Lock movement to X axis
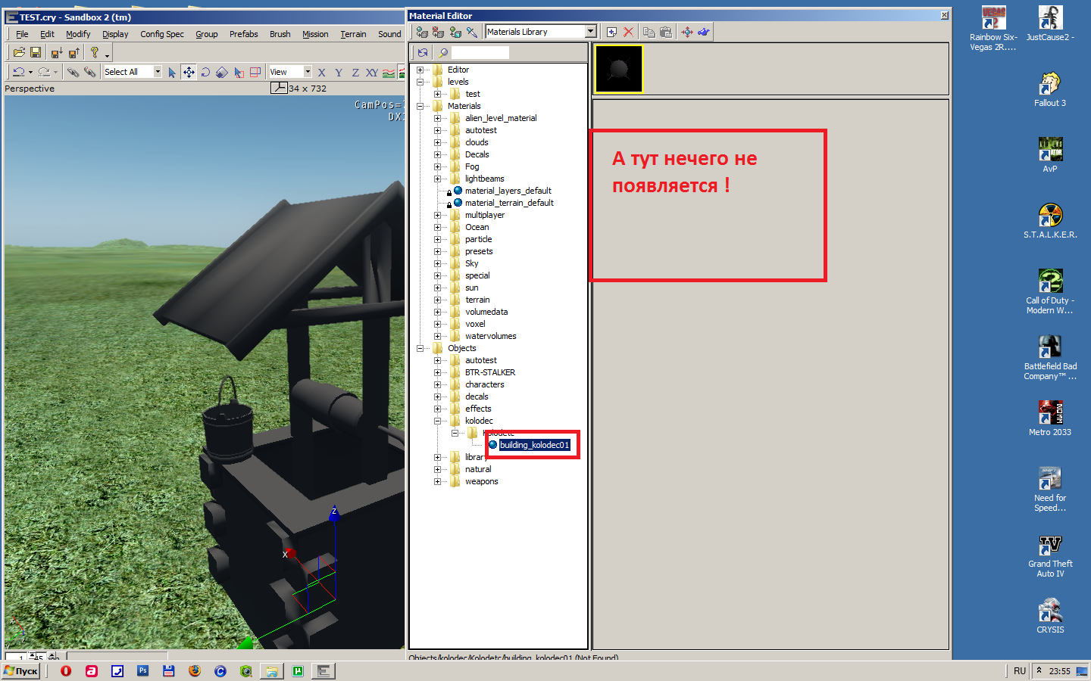 pyautogui.click(x=322, y=73)
